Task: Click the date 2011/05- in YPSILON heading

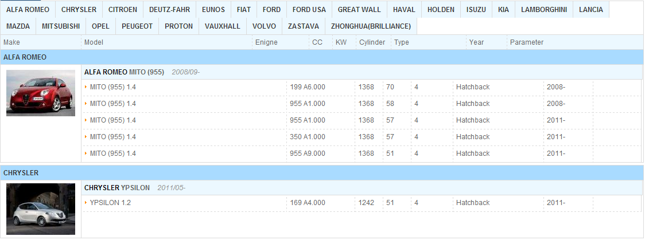Action: click(171, 188)
